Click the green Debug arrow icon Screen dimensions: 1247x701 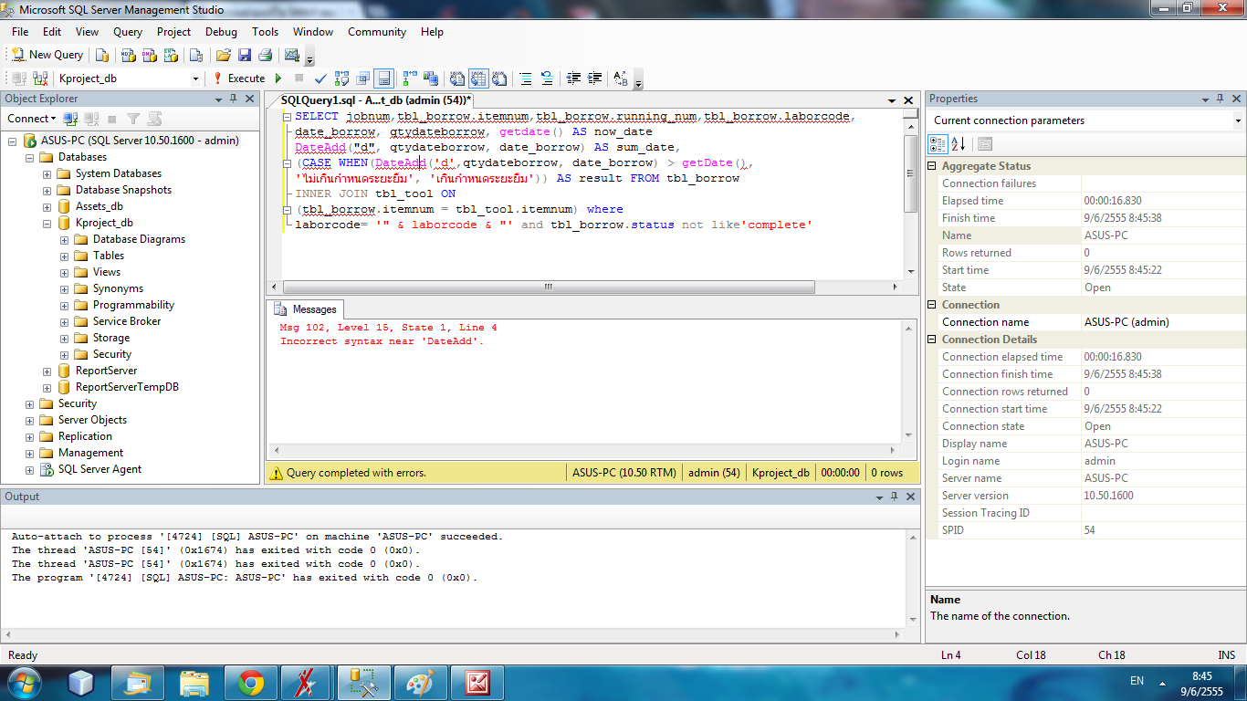click(x=278, y=78)
